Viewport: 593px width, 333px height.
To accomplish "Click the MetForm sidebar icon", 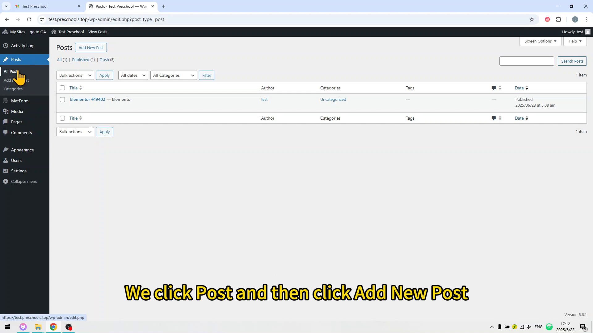I will [x=6, y=101].
